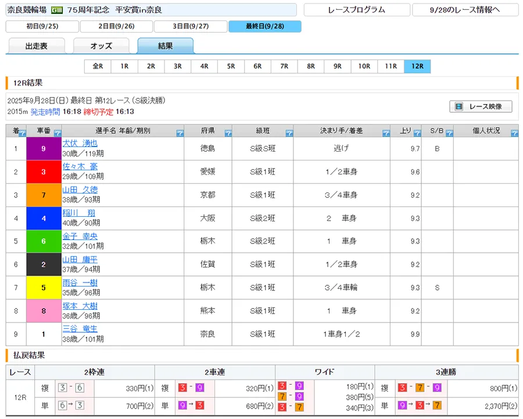This screenshot has height=419, width=523.
Task: Click help icon beside S/B column header
Action: pos(449,134)
